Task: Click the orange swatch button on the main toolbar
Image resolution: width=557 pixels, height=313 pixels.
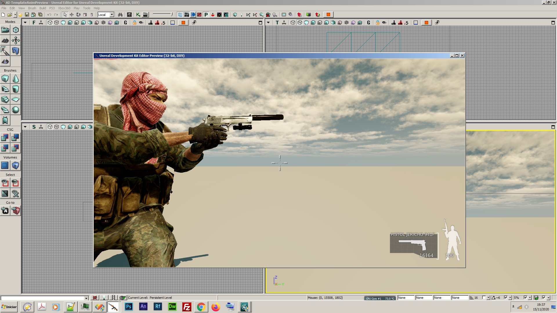Action: click(328, 14)
